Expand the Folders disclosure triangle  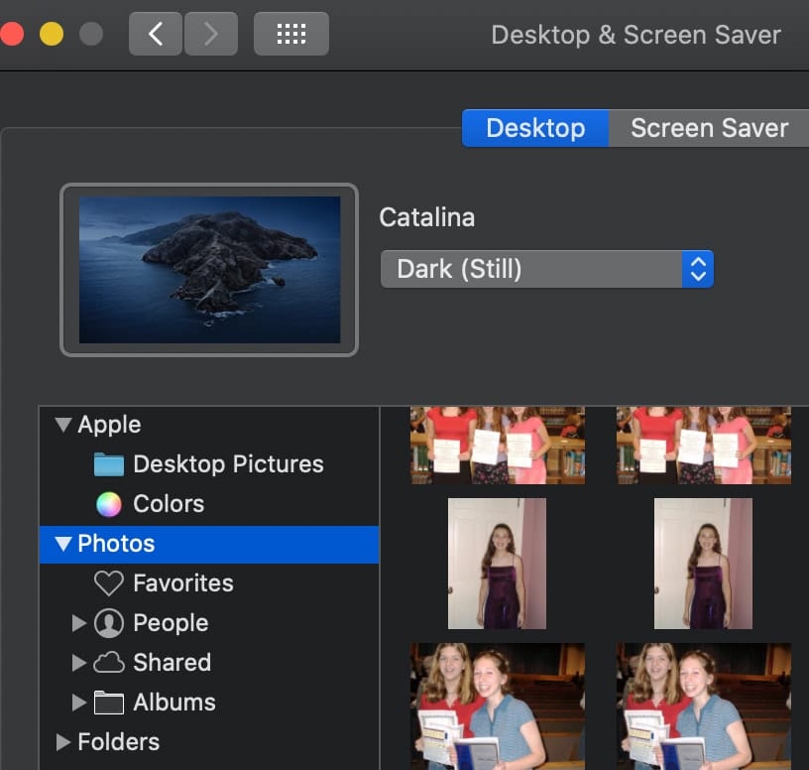pyautogui.click(x=63, y=742)
